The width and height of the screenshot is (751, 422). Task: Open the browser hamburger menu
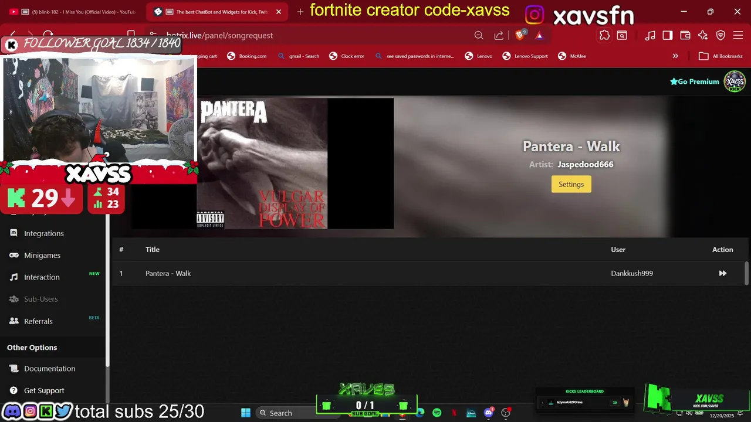pyautogui.click(x=738, y=35)
